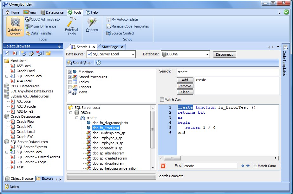Open Manage Code Templates

127,26
